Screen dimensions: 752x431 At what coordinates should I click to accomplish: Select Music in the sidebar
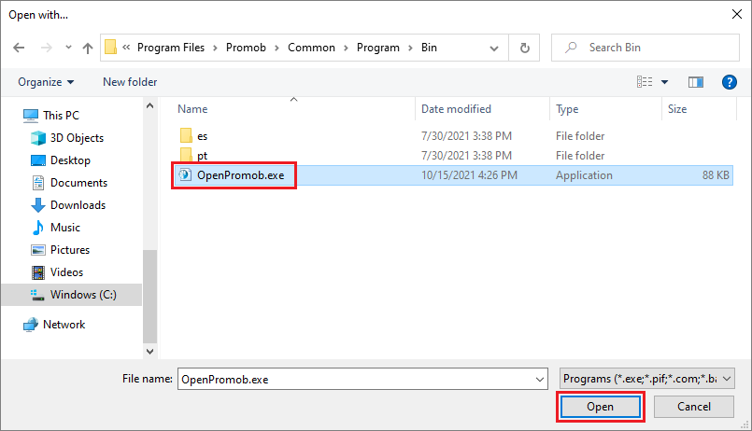65,228
